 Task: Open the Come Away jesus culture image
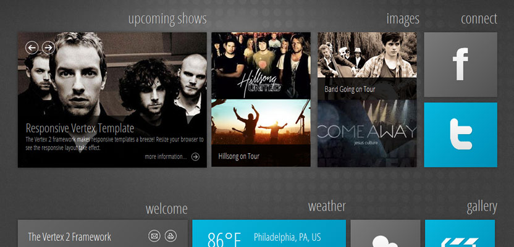tap(367, 133)
